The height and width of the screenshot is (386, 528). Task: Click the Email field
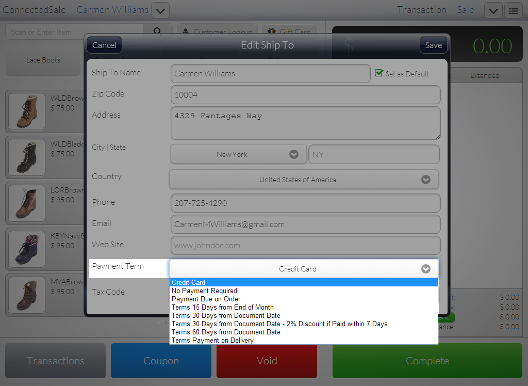pyautogui.click(x=305, y=224)
